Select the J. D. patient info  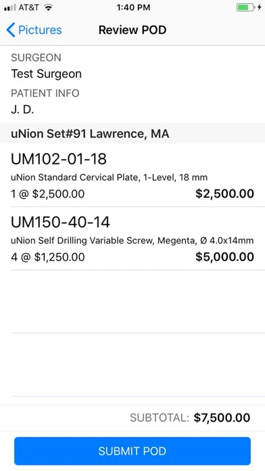tap(22, 110)
